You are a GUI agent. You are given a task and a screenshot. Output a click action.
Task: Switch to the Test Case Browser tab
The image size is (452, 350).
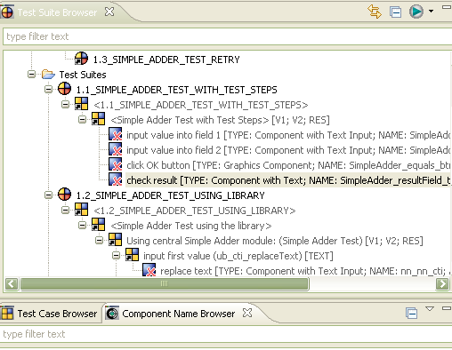57,314
